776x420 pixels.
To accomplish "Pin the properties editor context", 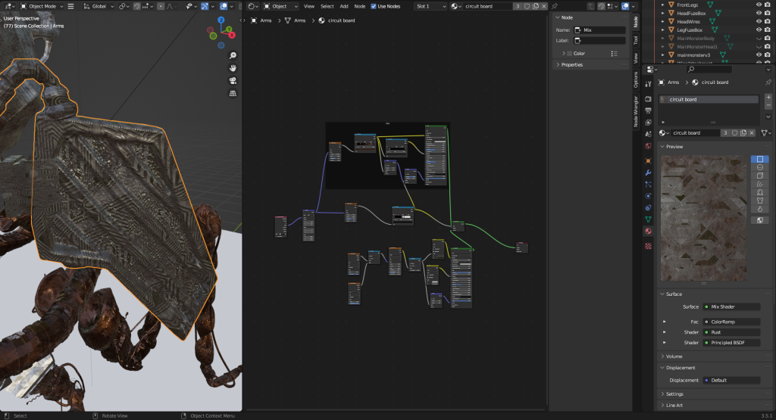I will [768, 82].
